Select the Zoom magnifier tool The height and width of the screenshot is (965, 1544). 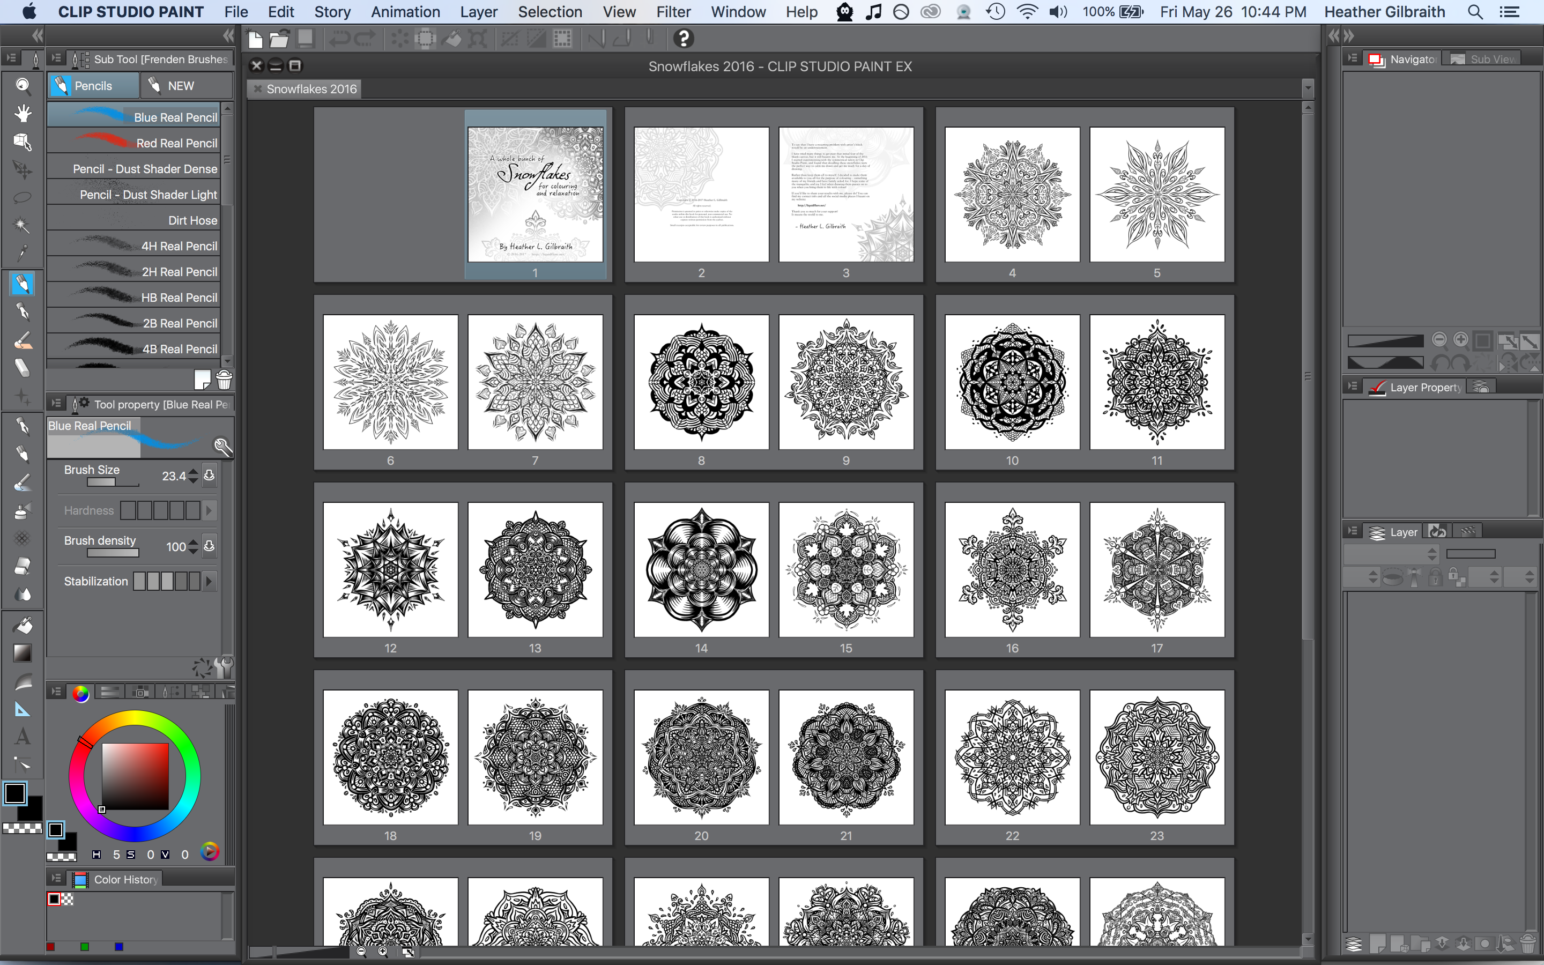click(23, 86)
